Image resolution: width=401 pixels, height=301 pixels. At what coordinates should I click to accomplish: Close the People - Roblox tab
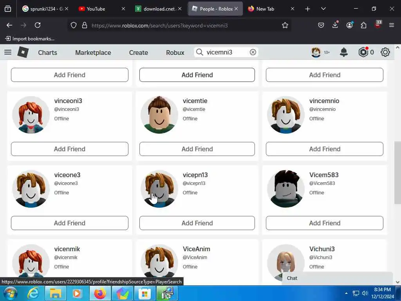coord(236,9)
